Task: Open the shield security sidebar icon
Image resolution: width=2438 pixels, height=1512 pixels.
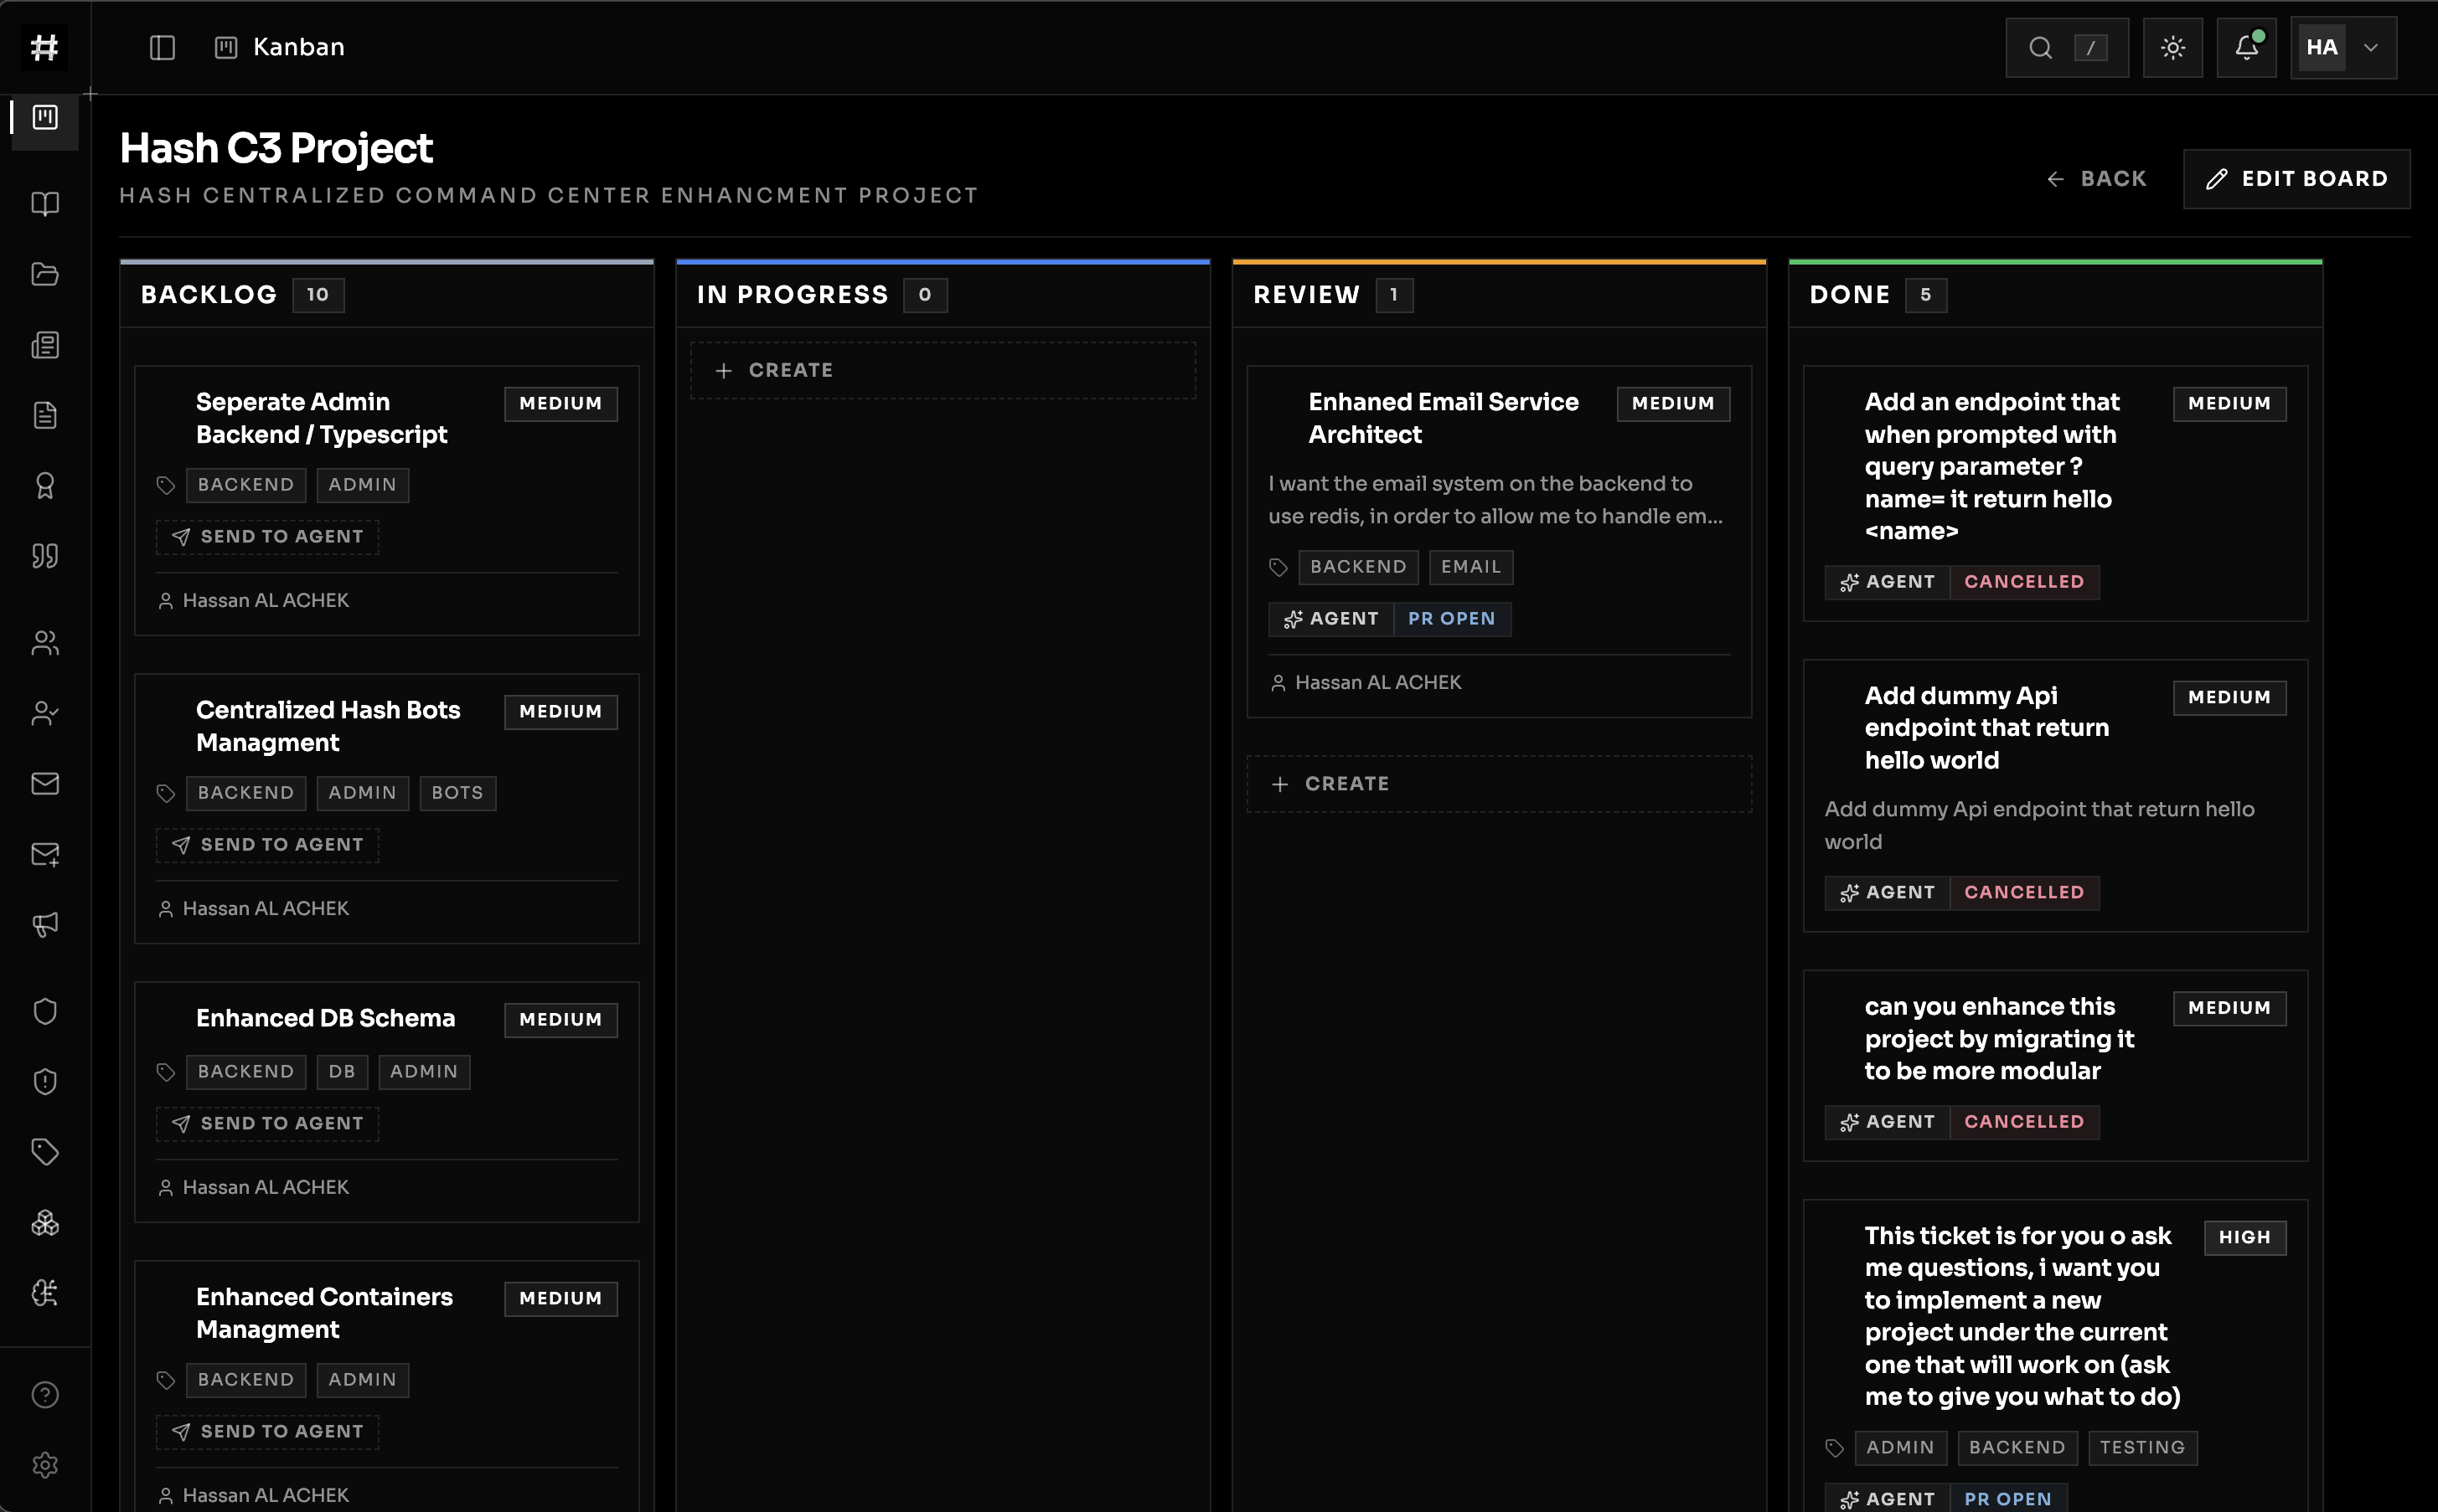Action: 45,1011
